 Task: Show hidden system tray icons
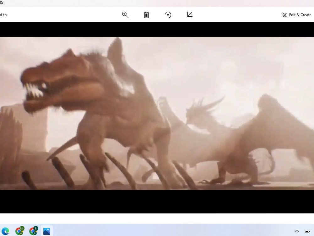click(297, 231)
